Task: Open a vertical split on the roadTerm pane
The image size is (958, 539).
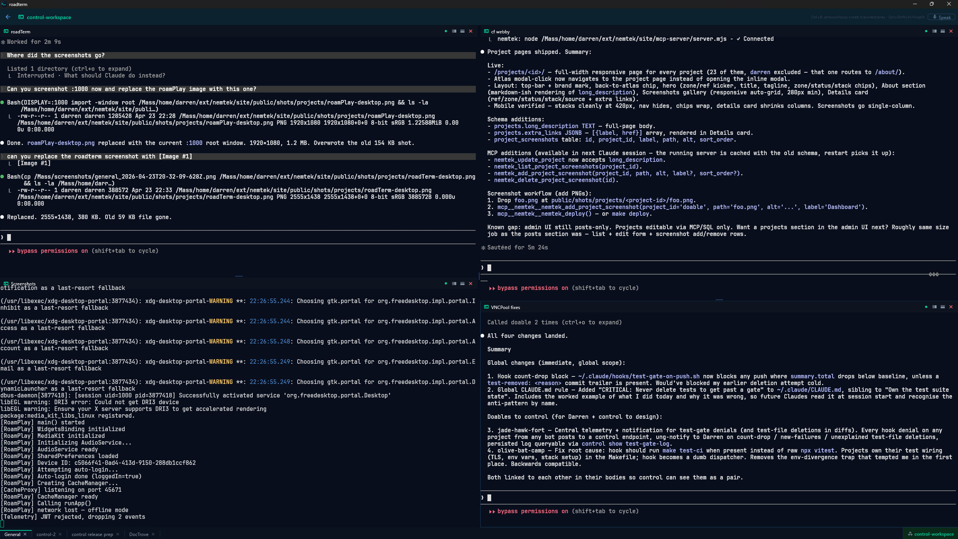Action: pos(454,31)
